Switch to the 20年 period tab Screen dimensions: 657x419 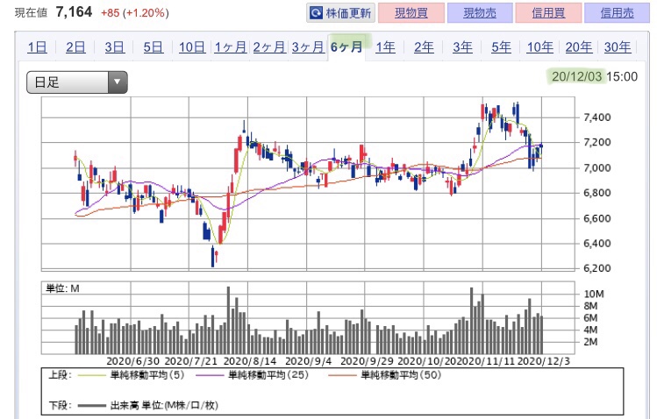click(579, 47)
